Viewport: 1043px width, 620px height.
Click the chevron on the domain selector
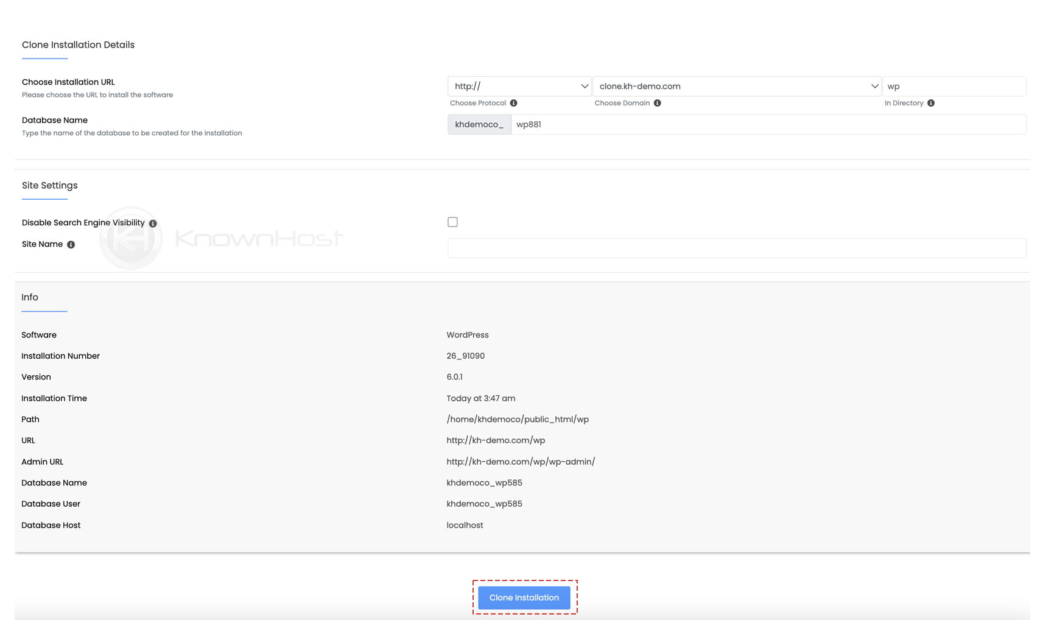pos(875,86)
